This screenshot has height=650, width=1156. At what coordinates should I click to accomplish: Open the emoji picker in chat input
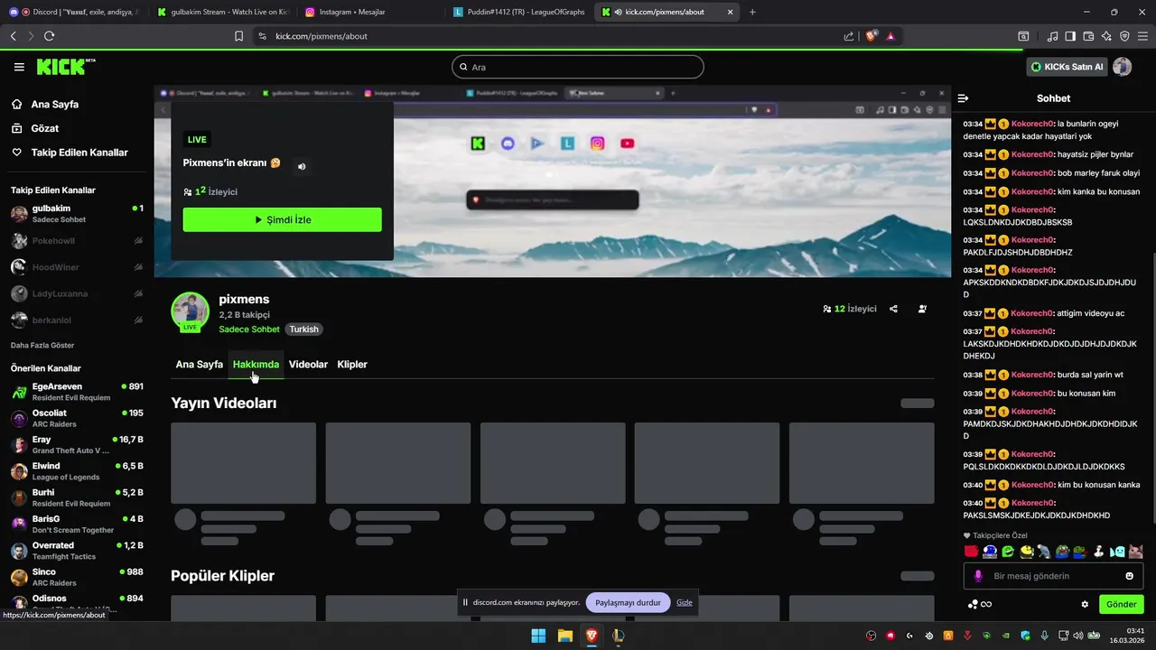pyautogui.click(x=1129, y=576)
